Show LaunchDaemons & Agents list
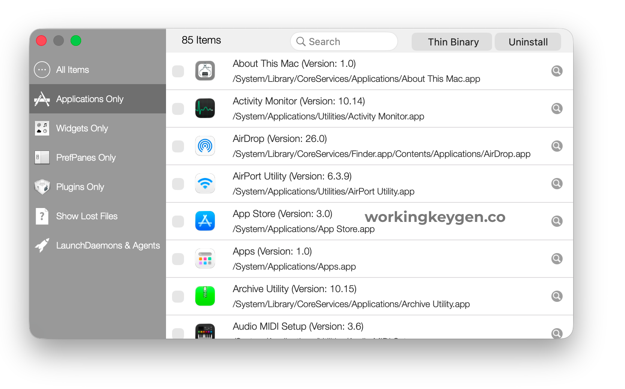 pos(108,246)
